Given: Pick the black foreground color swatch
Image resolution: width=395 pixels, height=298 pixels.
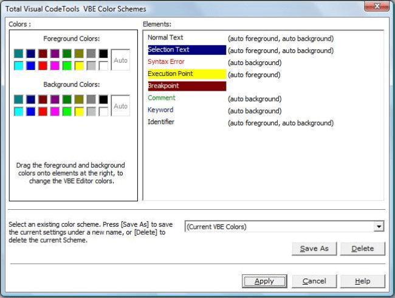Looking at the screenshot, I should click(103, 54).
